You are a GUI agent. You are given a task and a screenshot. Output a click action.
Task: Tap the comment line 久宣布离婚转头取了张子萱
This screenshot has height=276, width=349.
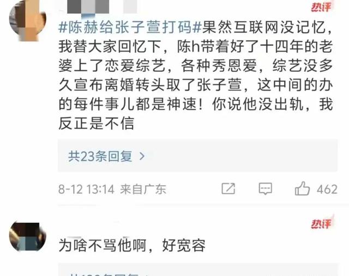tap(195, 85)
